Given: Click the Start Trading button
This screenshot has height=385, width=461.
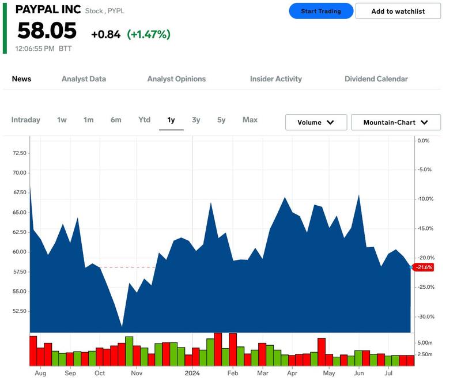Looking at the screenshot, I should tap(321, 11).
